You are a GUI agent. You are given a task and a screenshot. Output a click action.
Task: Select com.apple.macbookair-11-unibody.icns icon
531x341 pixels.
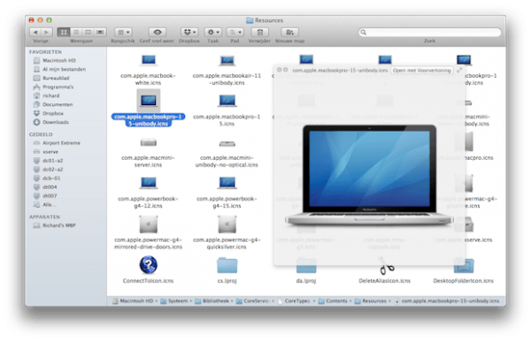227,61
